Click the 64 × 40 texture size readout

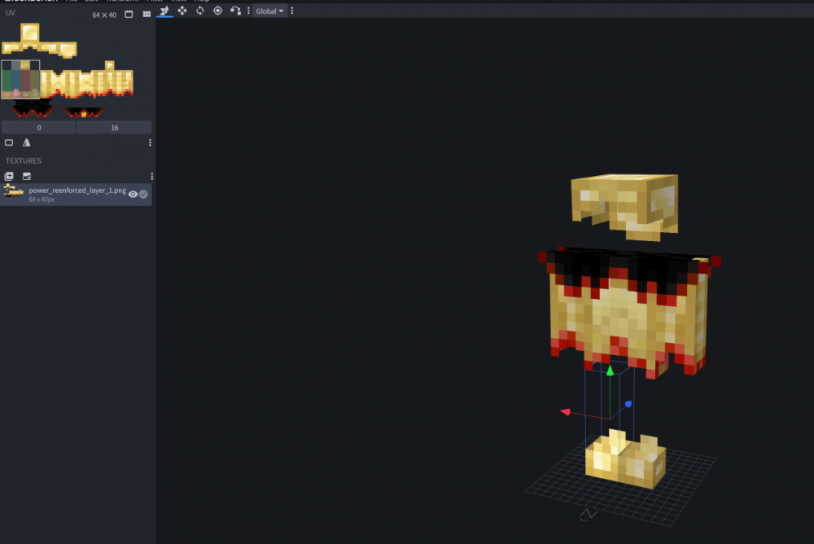104,15
